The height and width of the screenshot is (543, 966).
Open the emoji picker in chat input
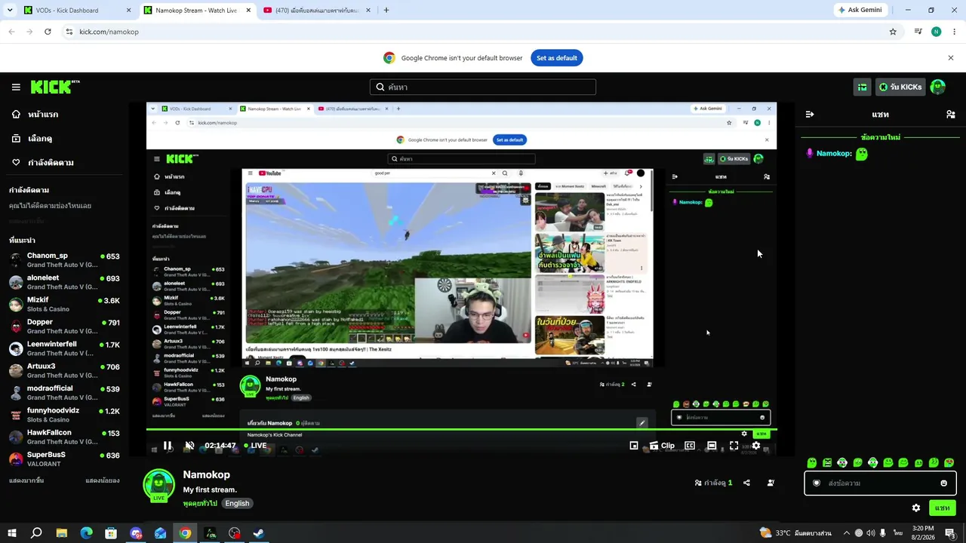click(944, 483)
